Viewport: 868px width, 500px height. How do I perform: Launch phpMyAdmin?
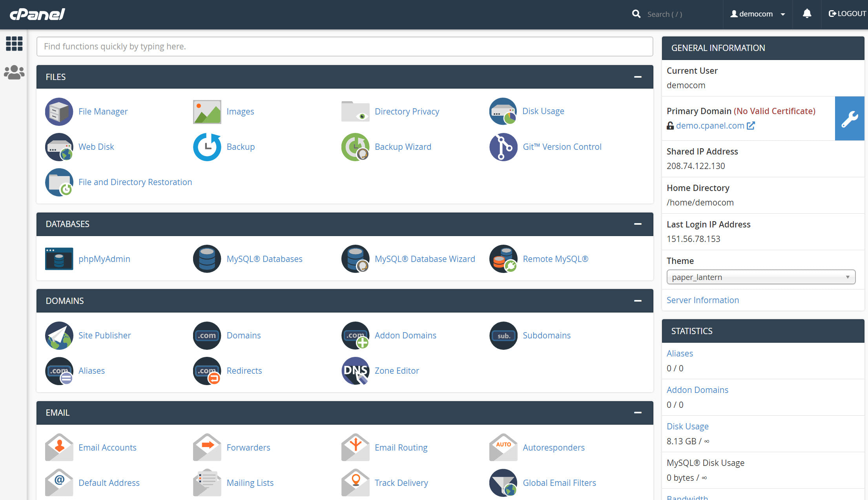[104, 259]
